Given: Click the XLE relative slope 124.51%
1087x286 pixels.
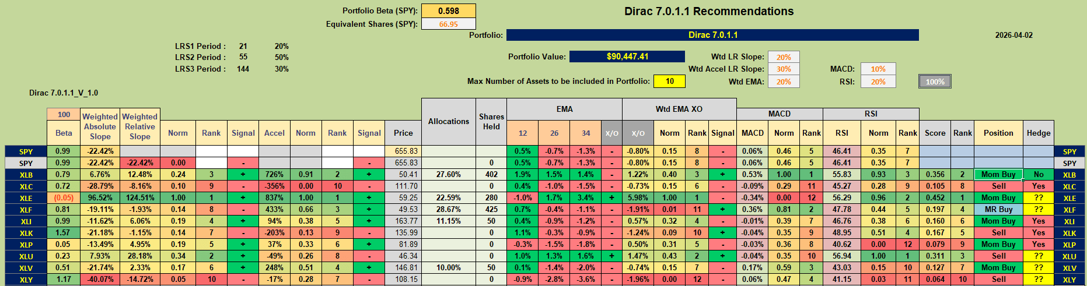Looking at the screenshot, I should click(139, 197).
